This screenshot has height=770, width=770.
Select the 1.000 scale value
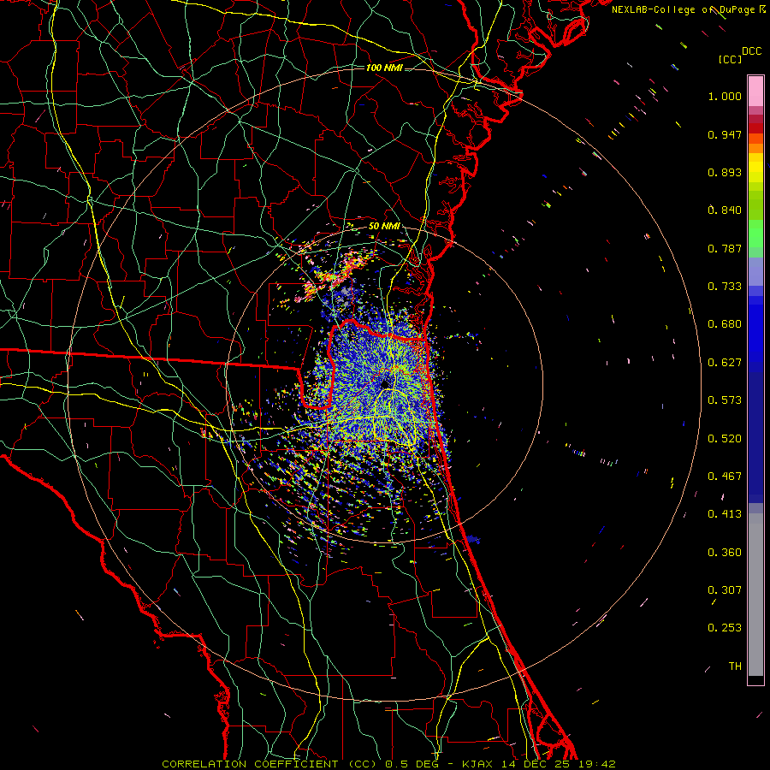725,96
